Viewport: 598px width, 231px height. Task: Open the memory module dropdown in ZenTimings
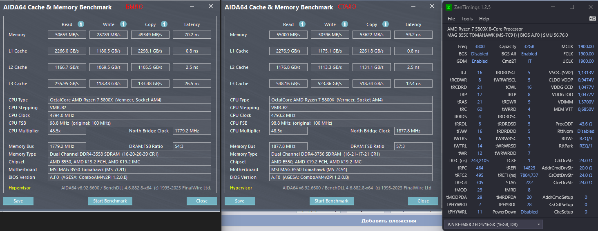pyautogui.click(x=494, y=224)
